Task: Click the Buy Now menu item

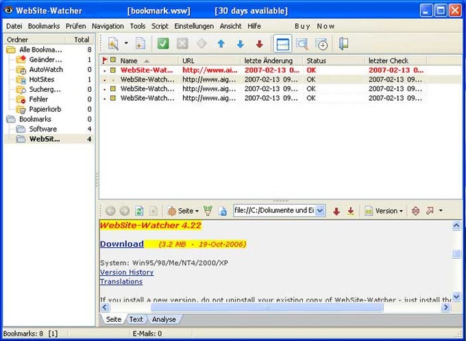Action: point(315,26)
